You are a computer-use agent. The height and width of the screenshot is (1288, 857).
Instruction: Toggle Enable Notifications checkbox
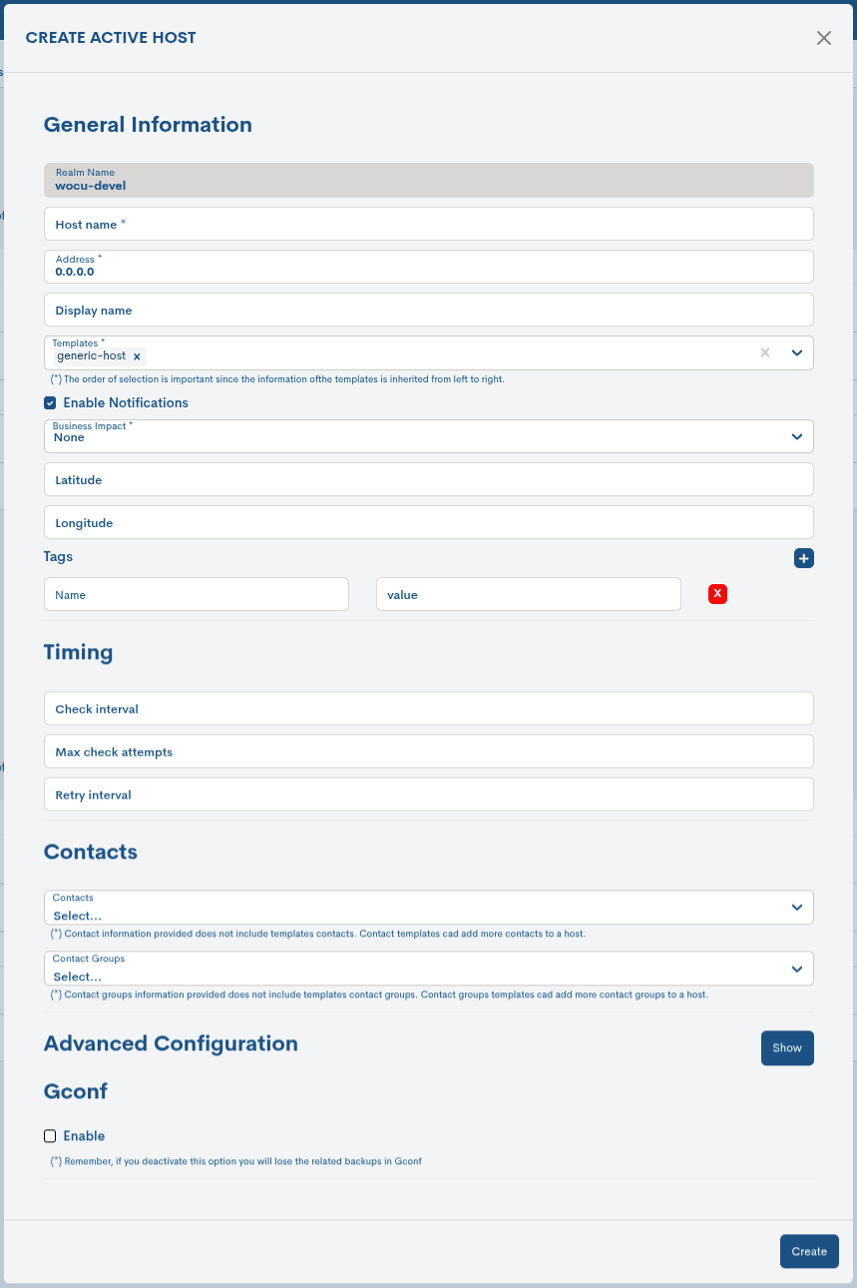click(x=50, y=403)
